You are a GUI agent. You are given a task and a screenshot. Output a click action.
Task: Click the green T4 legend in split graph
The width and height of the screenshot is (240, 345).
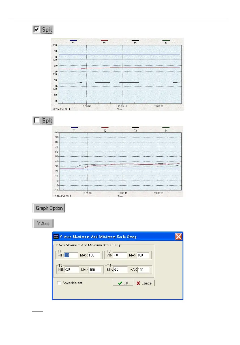[x=166, y=42]
